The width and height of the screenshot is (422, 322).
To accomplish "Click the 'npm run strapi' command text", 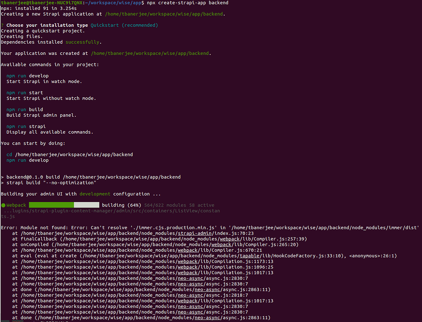I will (26, 126).
